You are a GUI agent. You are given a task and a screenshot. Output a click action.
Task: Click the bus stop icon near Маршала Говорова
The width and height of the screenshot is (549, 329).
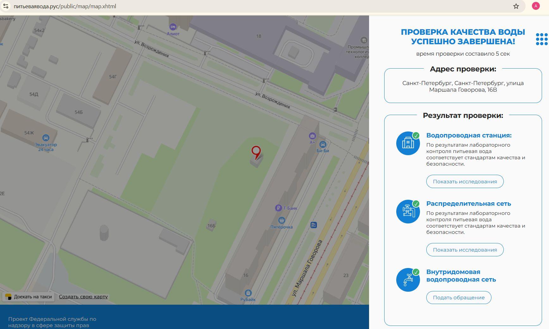coord(313,225)
